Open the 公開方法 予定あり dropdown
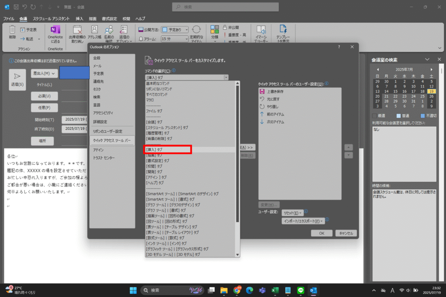The height and width of the screenshot is (297, 446). [175, 30]
